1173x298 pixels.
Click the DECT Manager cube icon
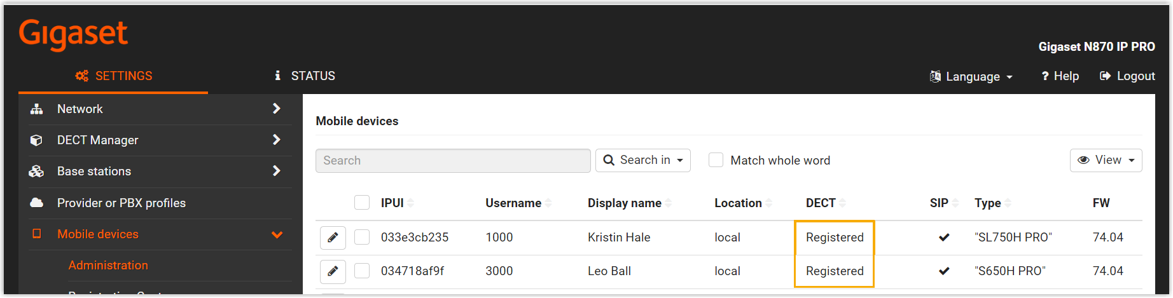point(37,140)
